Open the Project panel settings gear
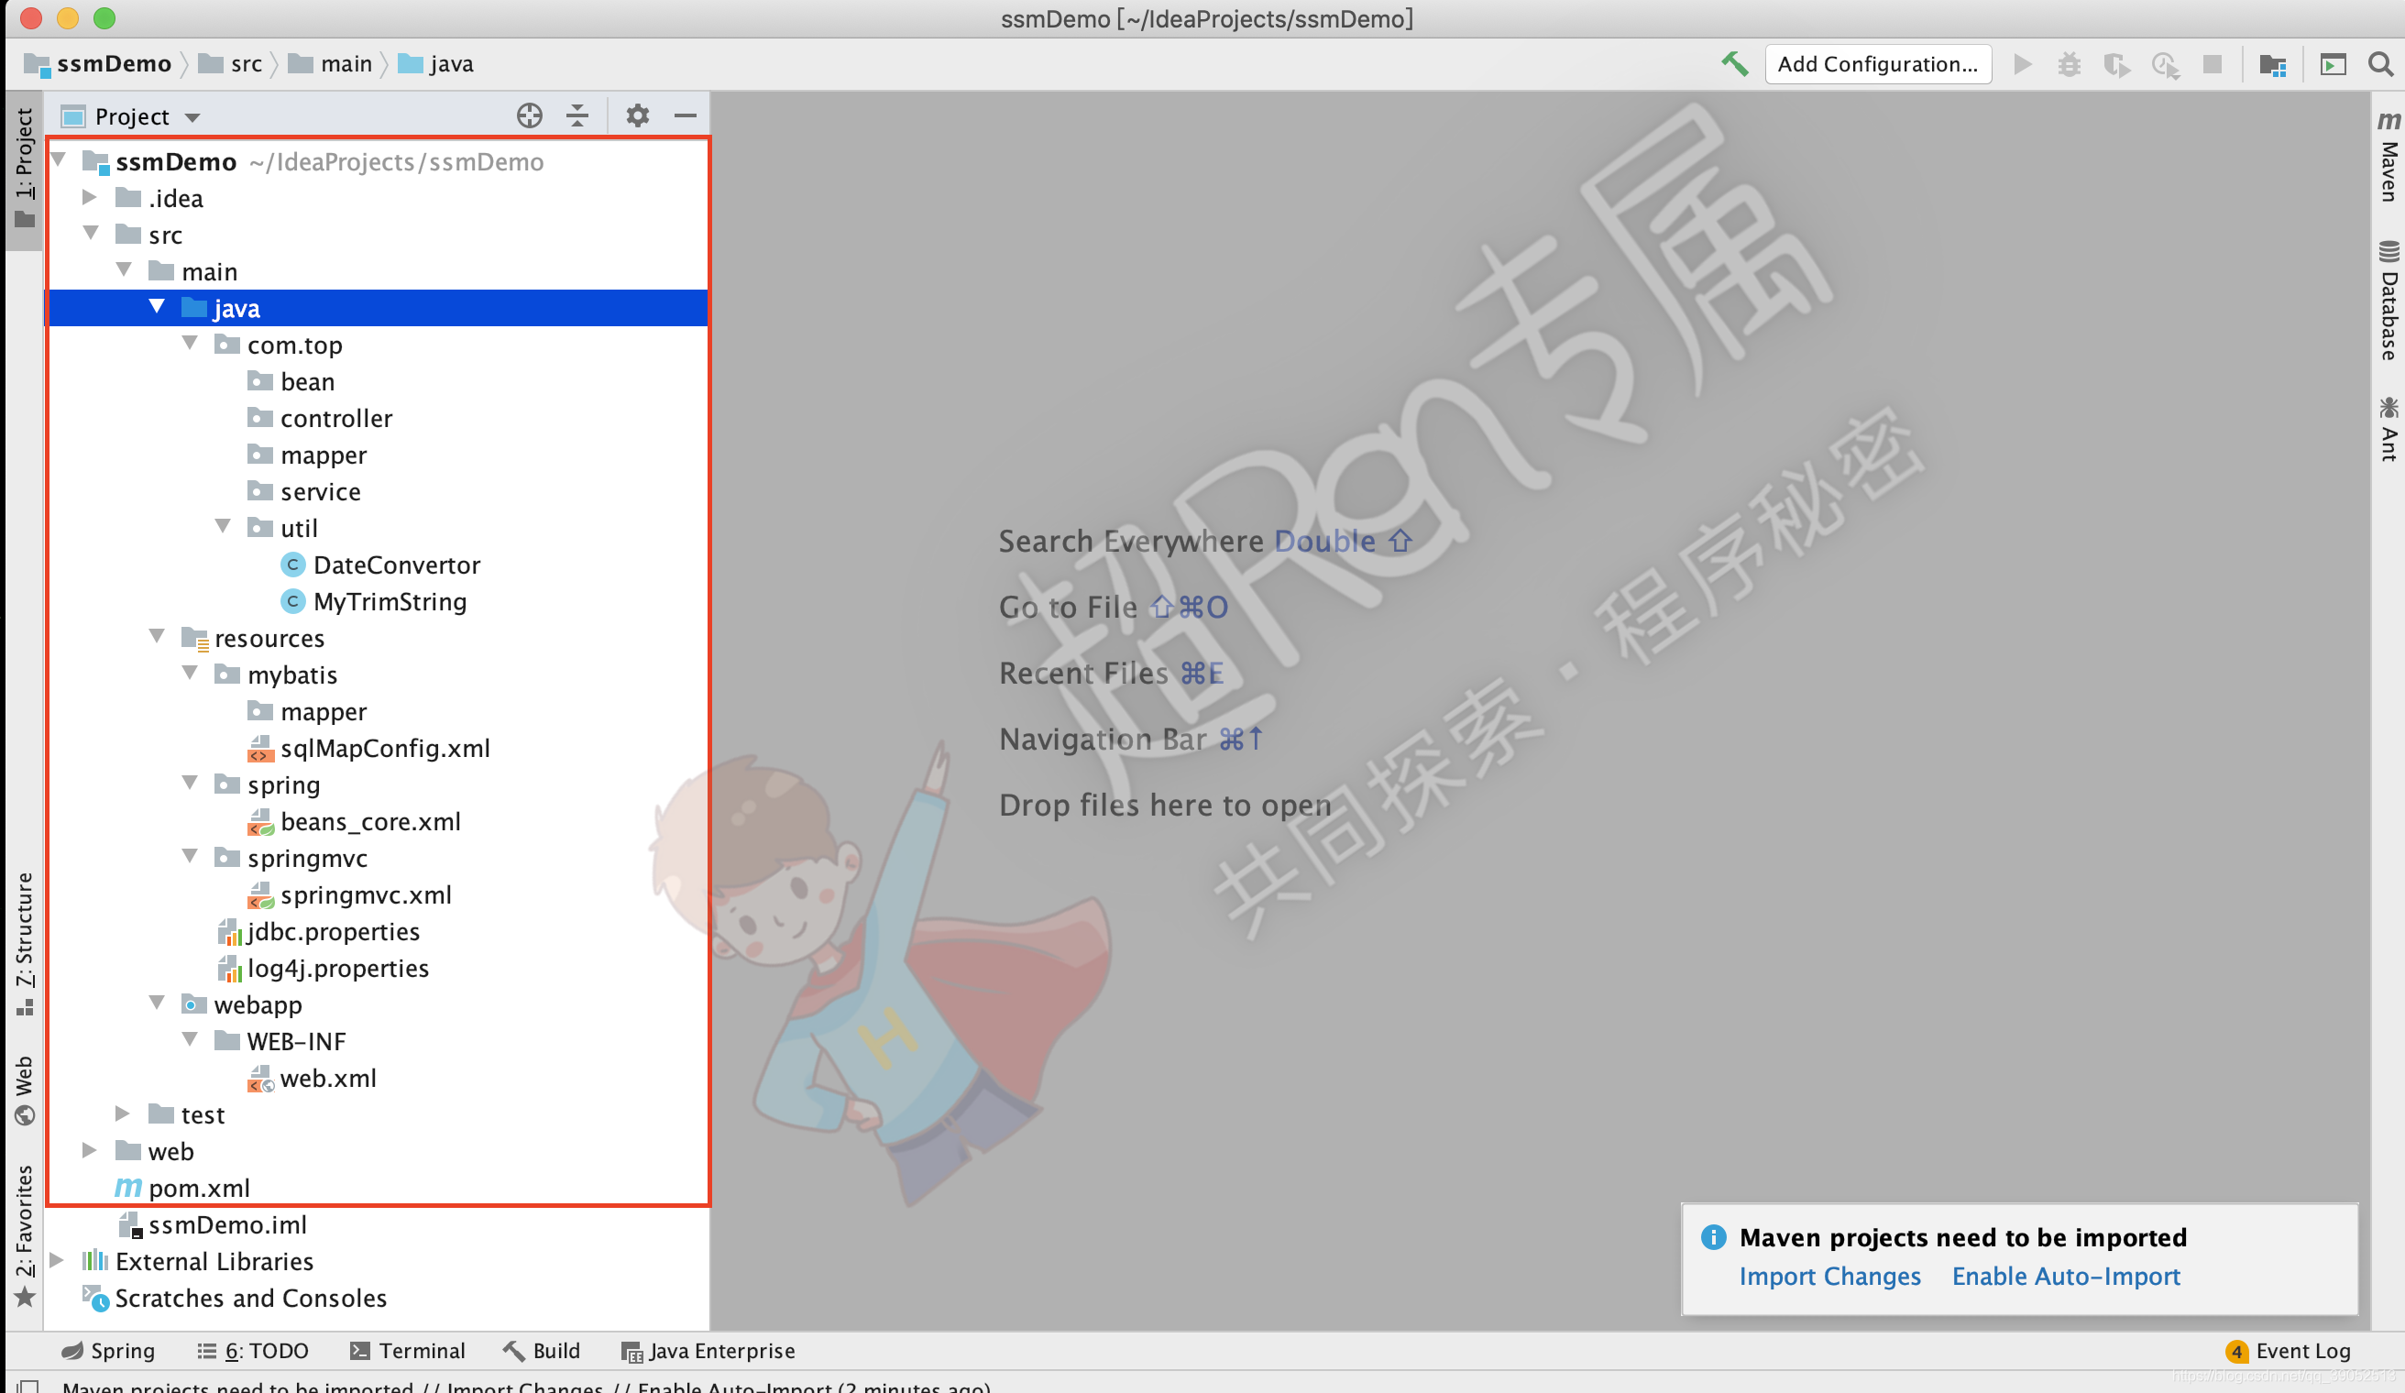 click(x=637, y=115)
